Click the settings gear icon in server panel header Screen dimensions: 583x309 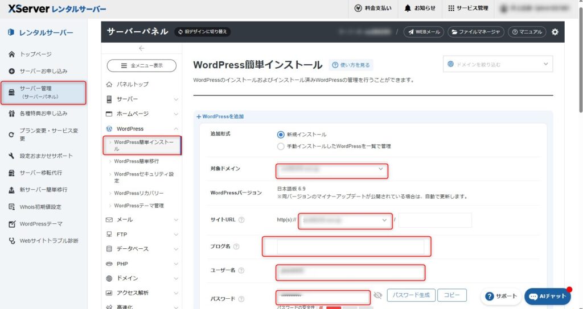point(555,32)
